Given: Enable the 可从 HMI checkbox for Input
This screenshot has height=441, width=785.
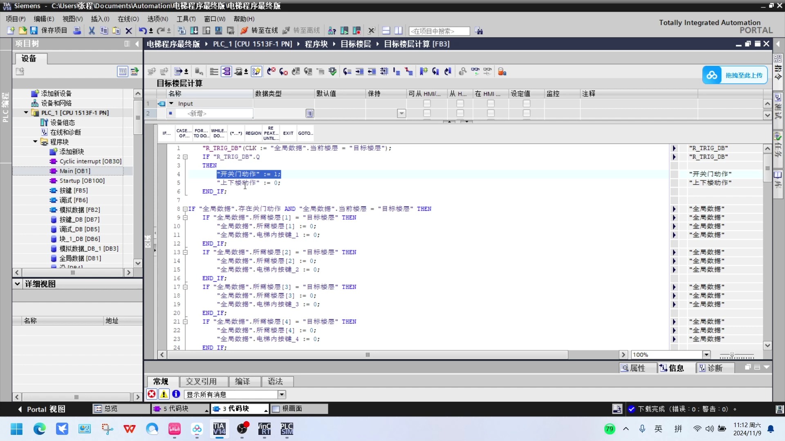Looking at the screenshot, I should 427,103.
